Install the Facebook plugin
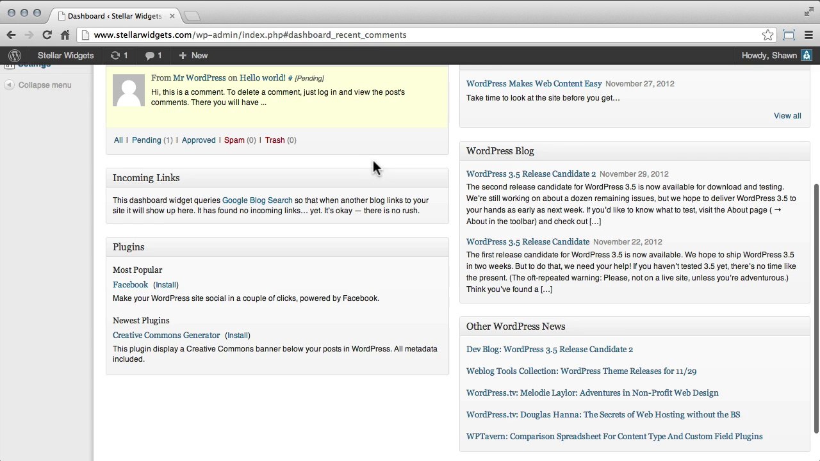Viewport: 820px width, 461px height. [166, 285]
